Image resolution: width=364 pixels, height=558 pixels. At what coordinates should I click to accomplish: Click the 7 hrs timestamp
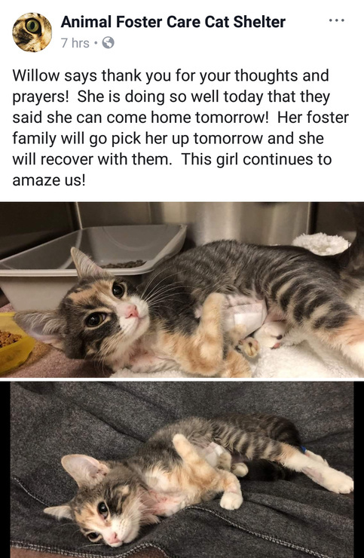point(75,43)
